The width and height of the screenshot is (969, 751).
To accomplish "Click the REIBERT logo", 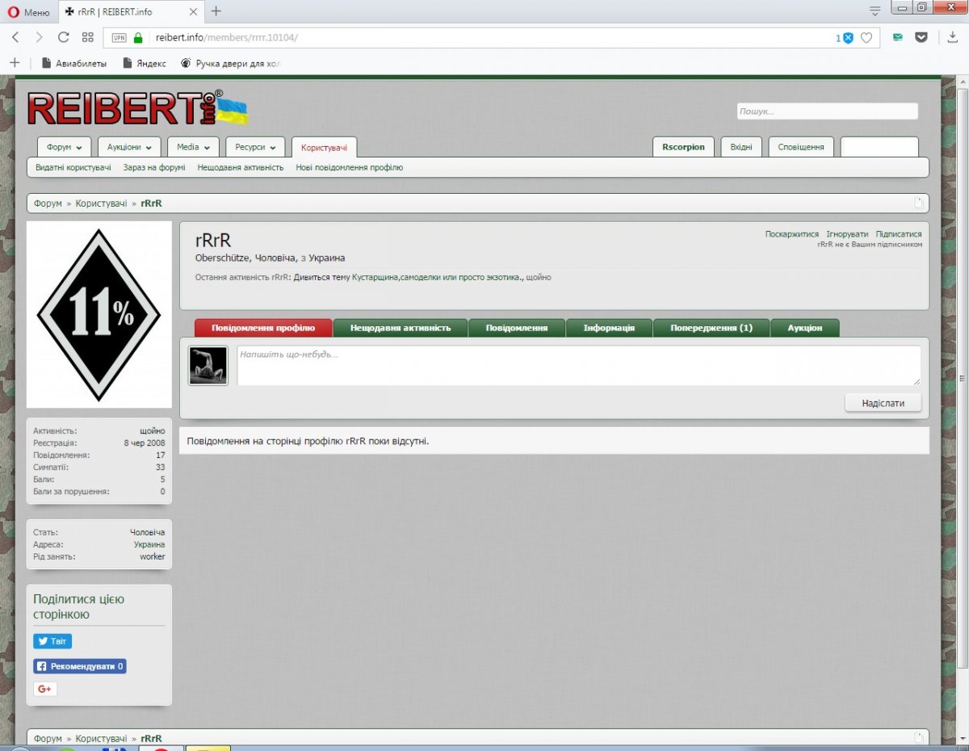I will pos(137,108).
